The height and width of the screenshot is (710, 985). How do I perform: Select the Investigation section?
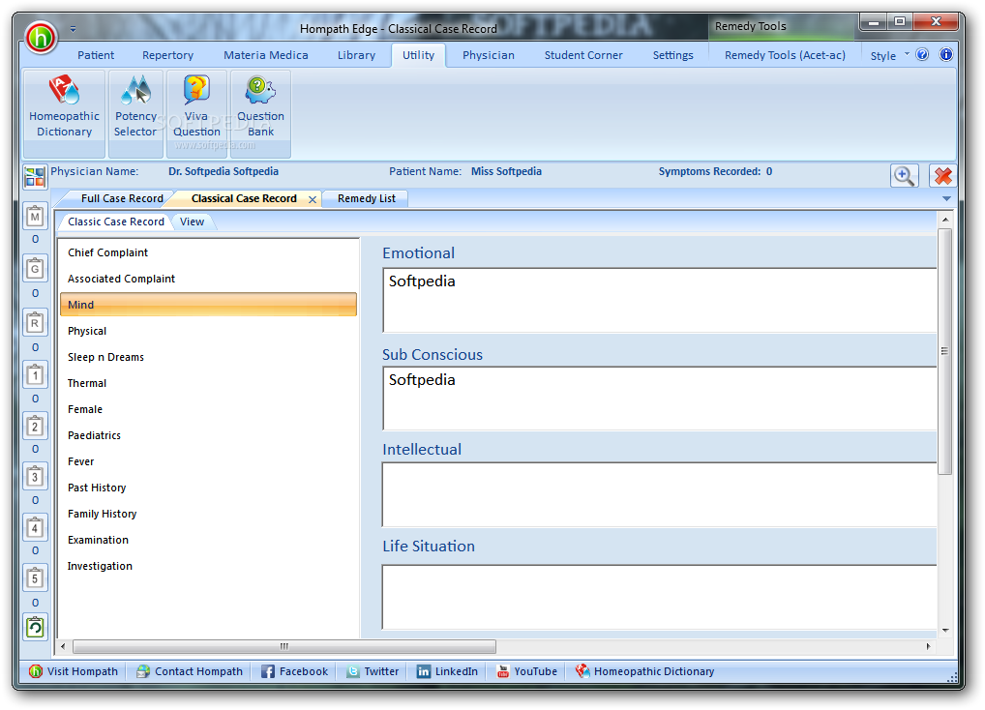click(209, 566)
